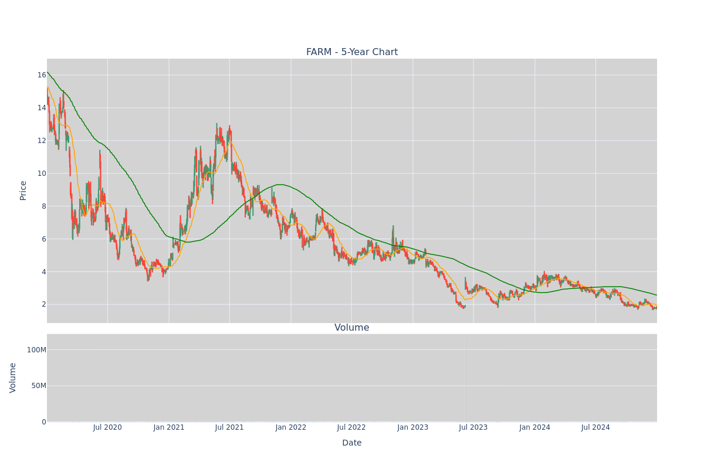
Task: Click the 'Jul 2022' date tick
Action: point(351,427)
